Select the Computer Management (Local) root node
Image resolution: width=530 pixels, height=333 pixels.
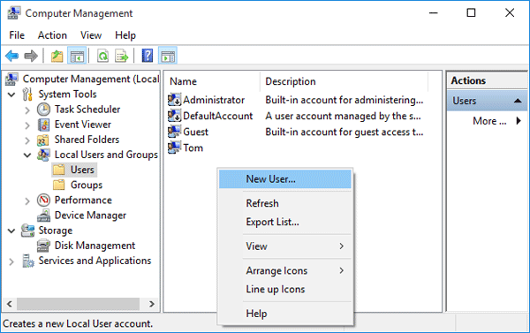(x=91, y=79)
